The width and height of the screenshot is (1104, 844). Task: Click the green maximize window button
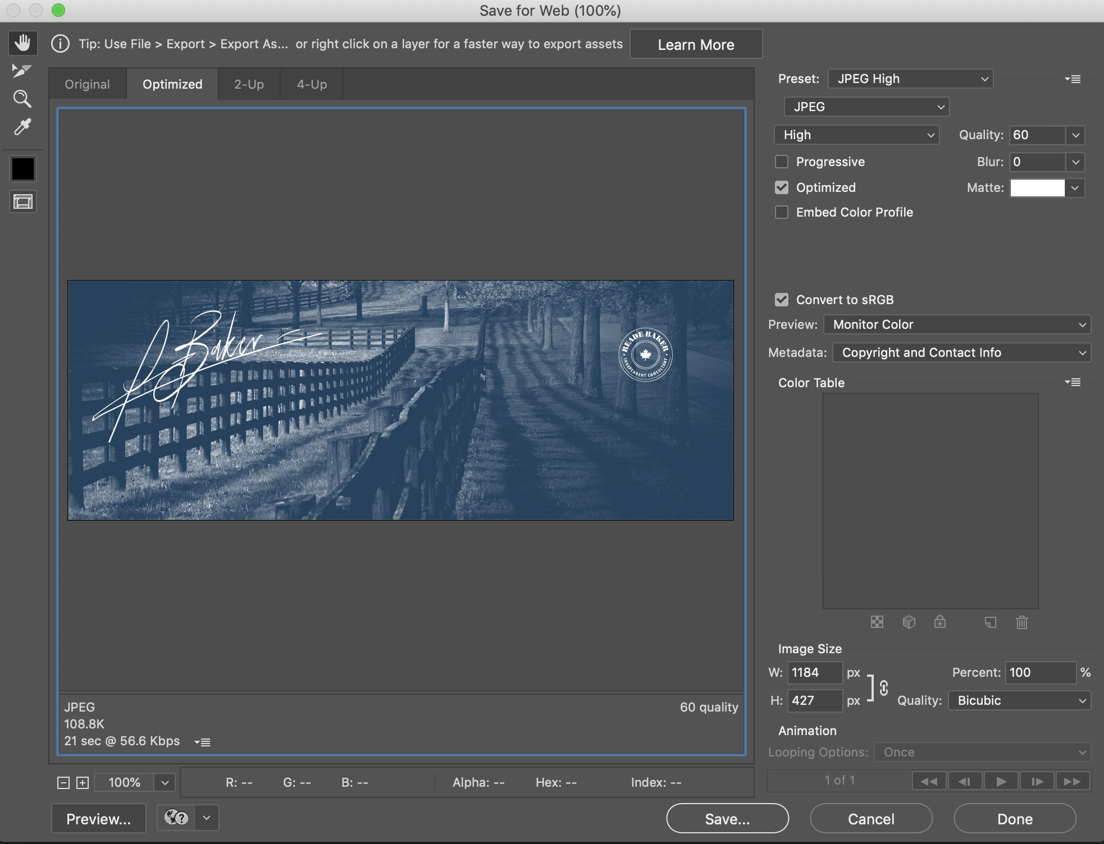[58, 10]
